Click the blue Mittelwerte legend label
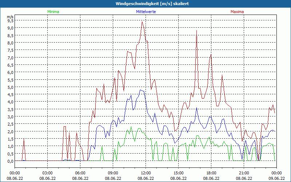 (146, 12)
